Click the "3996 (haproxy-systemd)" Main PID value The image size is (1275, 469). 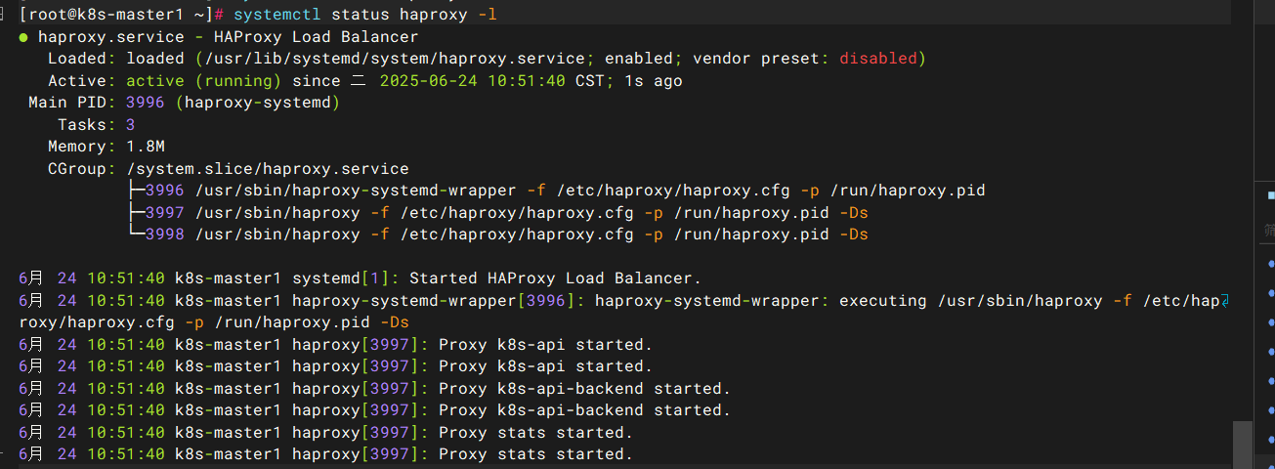234,103
